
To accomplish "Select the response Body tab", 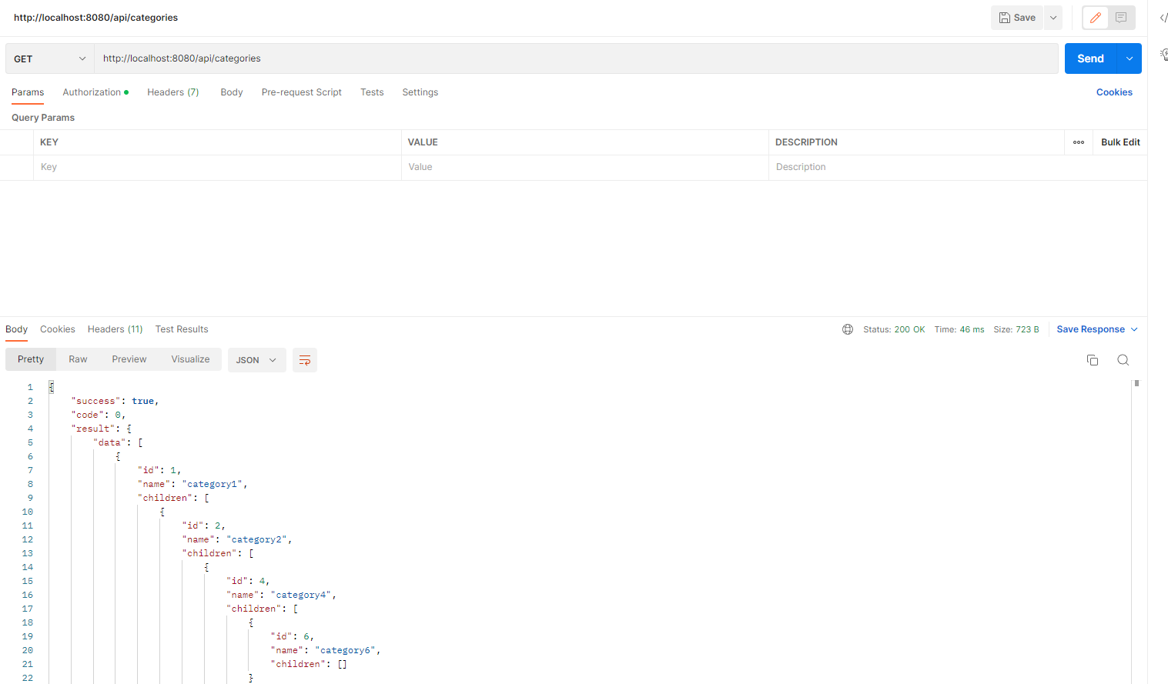I will [x=17, y=329].
